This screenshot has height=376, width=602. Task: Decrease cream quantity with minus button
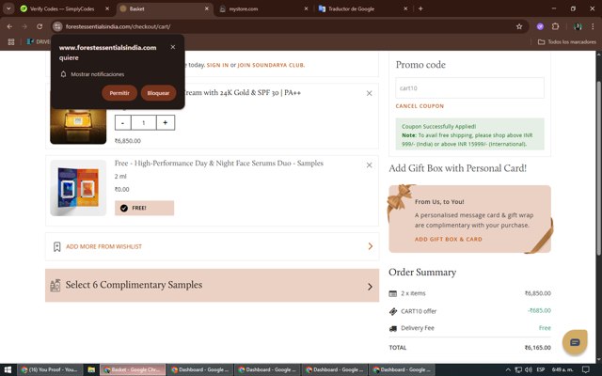[123, 123]
